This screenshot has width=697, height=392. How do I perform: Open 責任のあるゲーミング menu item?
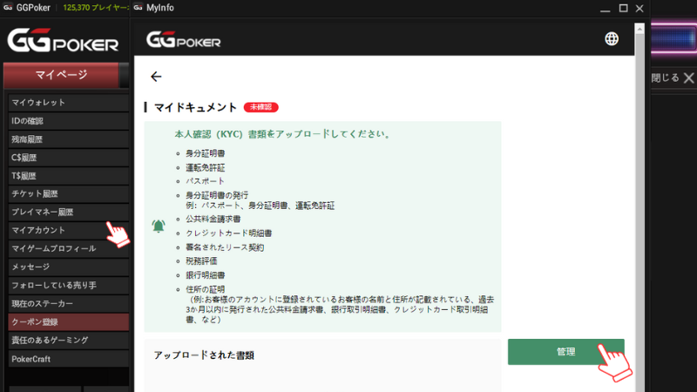point(69,340)
